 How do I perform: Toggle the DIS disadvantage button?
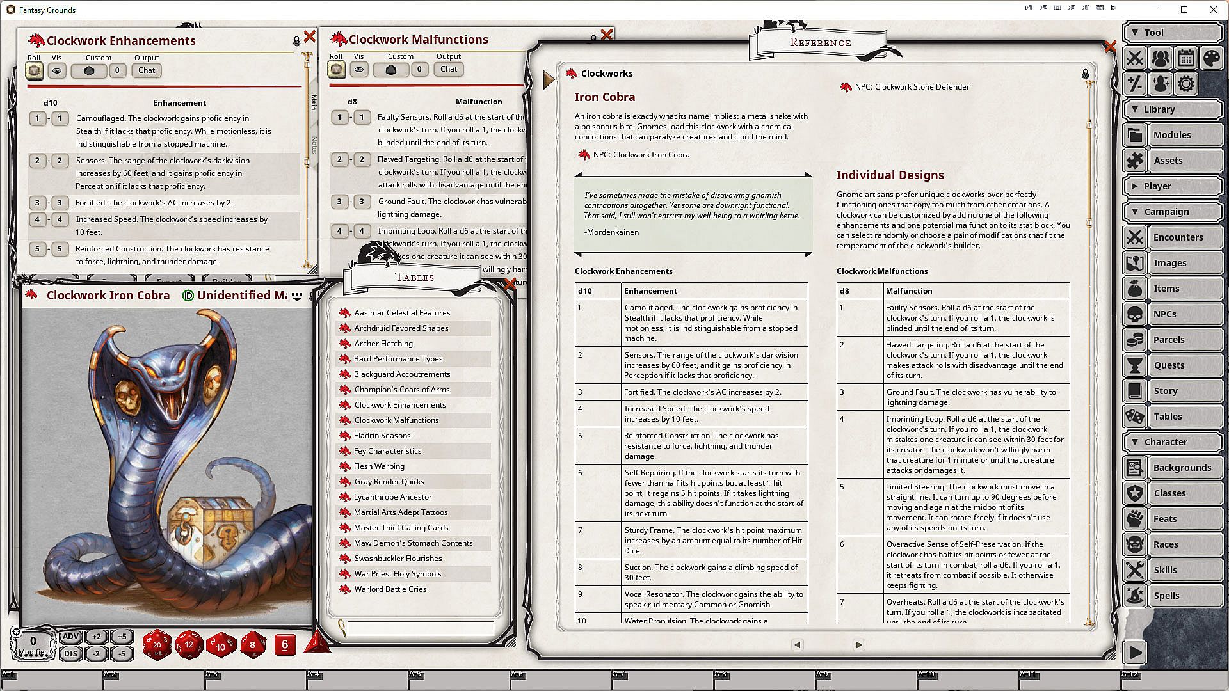click(x=70, y=653)
